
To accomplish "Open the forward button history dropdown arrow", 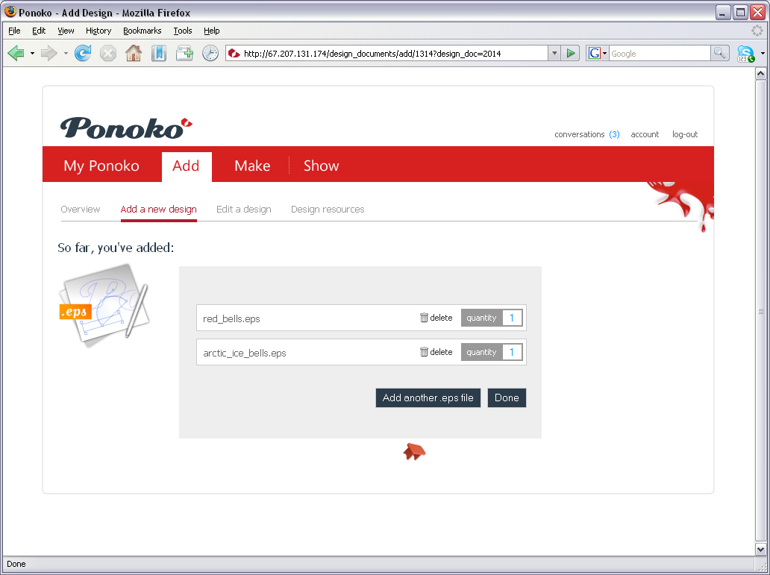I will (x=66, y=53).
